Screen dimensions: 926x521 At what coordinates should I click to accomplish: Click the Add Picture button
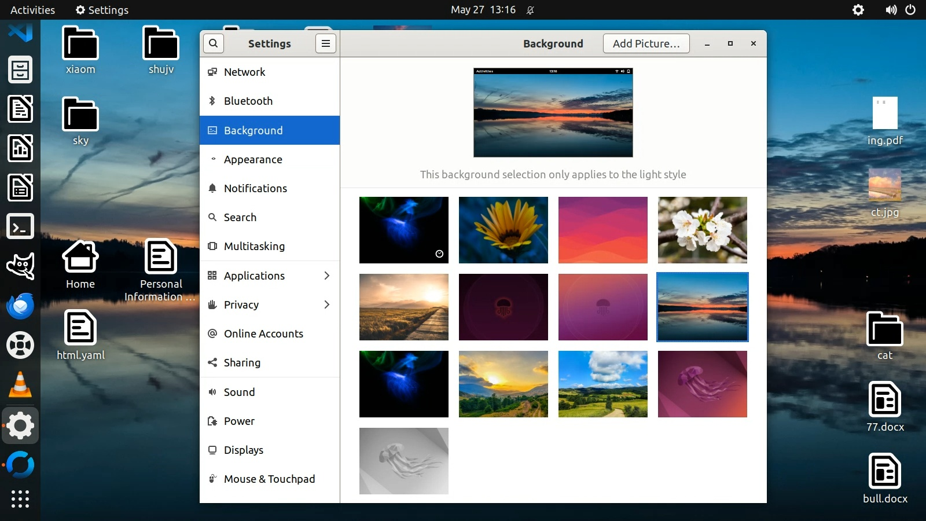[x=646, y=43]
